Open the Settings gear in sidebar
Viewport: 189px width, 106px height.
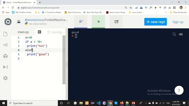[5, 78]
